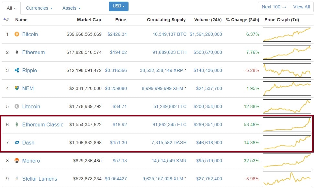Sort by the # rank column header

pos(6,20)
